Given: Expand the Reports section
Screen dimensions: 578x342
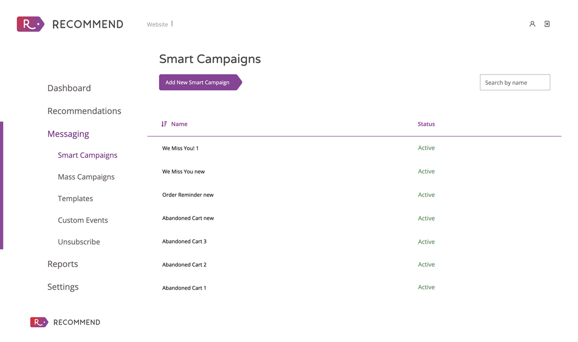Looking at the screenshot, I should 63,264.
